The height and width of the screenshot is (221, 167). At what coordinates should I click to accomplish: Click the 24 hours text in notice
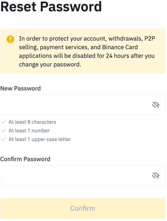pos(118,56)
